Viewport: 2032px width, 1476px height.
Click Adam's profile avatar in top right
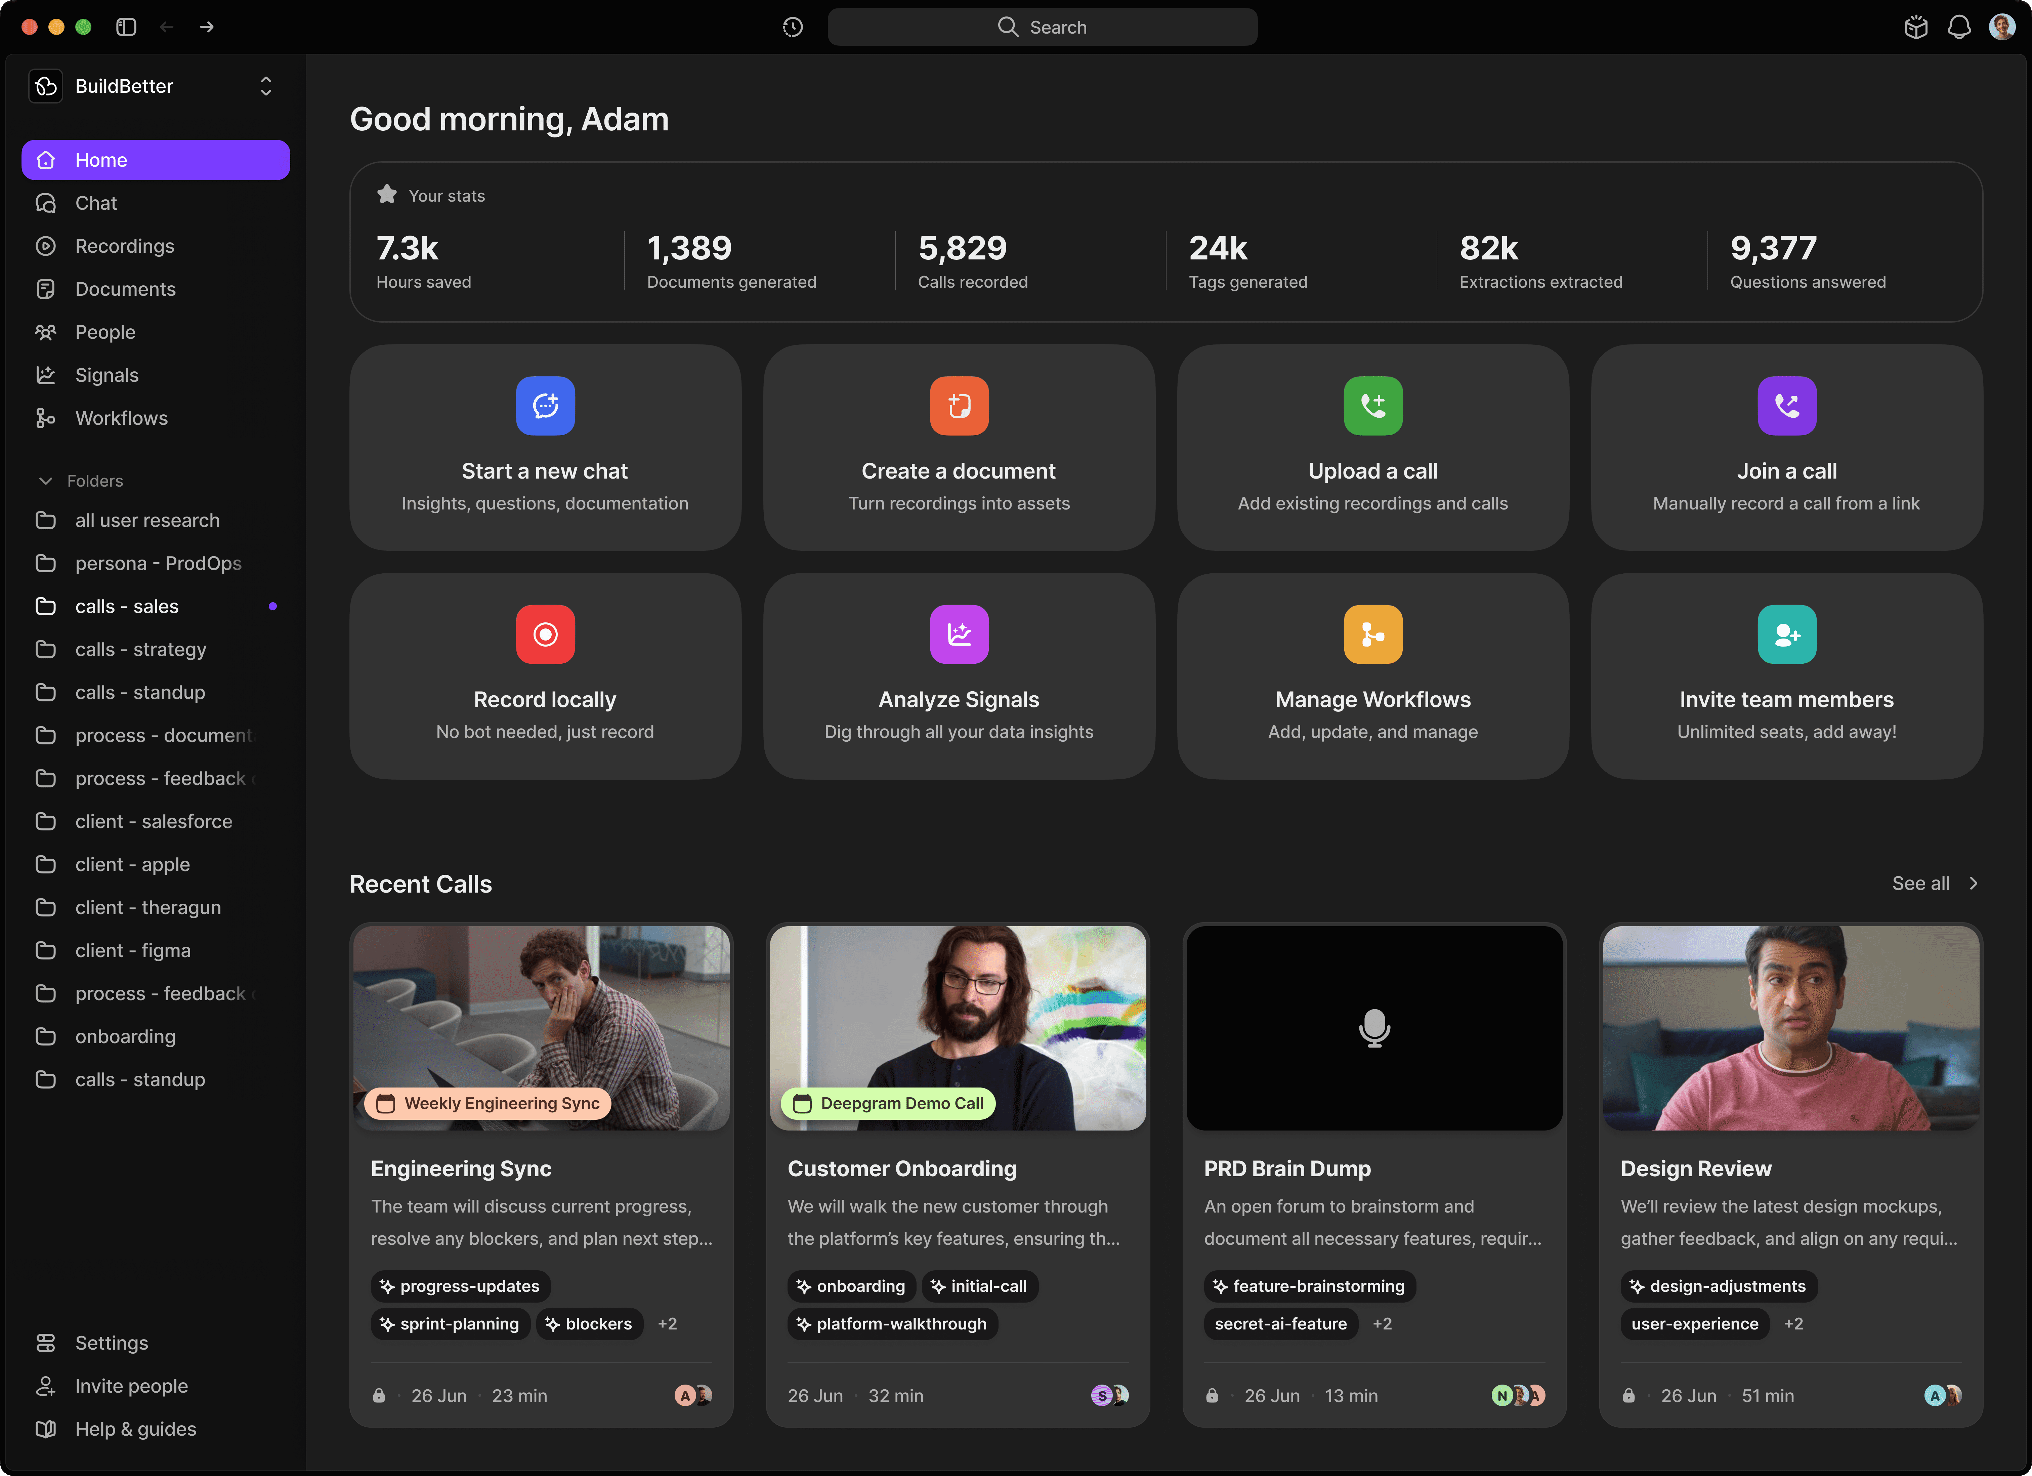(x=2001, y=27)
